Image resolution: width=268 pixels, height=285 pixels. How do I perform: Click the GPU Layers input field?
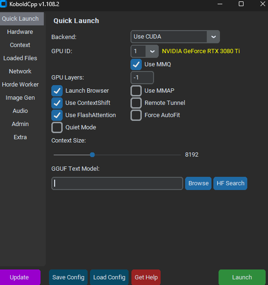[142, 78]
